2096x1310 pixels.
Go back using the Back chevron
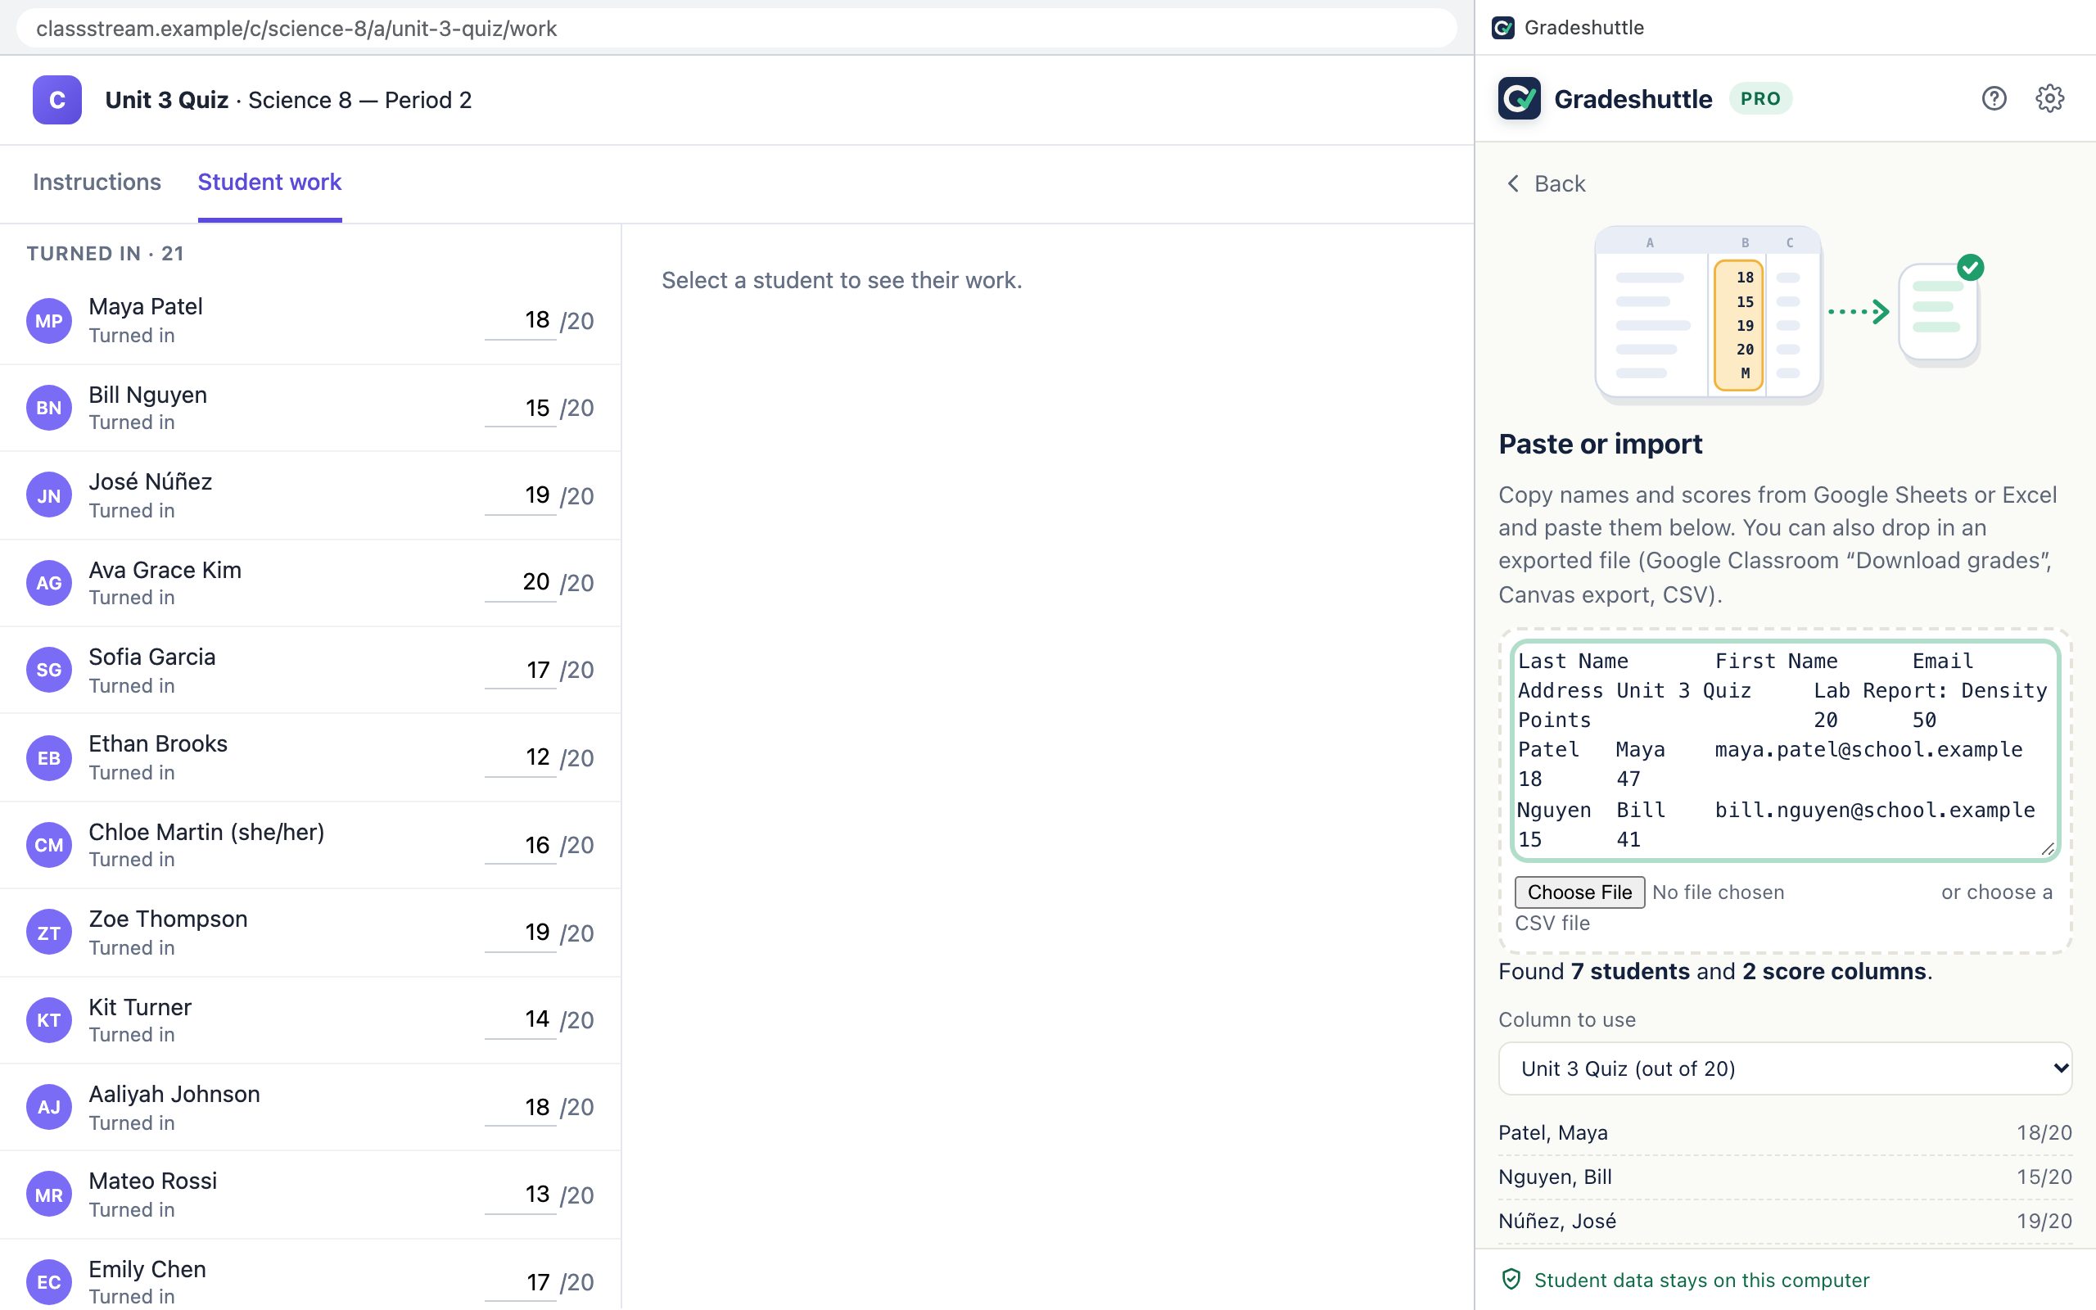1513,183
